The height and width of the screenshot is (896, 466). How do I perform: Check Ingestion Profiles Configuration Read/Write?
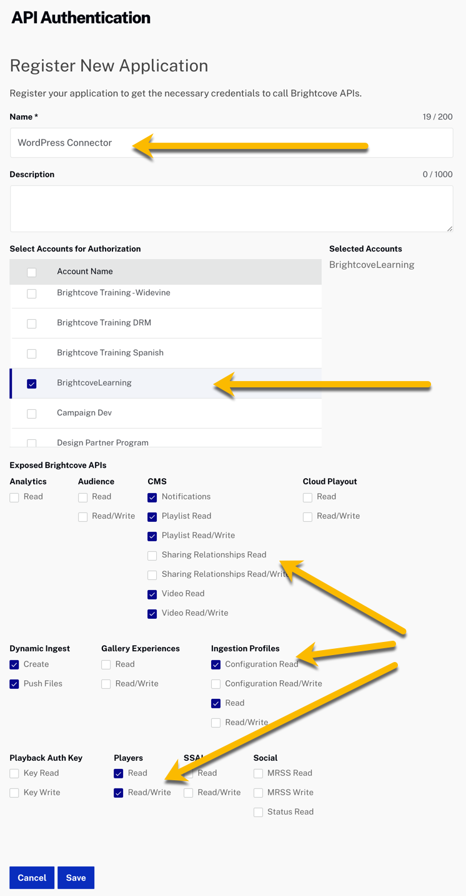(216, 684)
